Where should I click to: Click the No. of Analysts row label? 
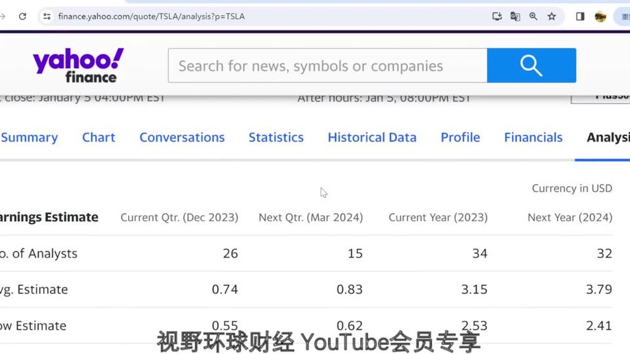coord(39,254)
